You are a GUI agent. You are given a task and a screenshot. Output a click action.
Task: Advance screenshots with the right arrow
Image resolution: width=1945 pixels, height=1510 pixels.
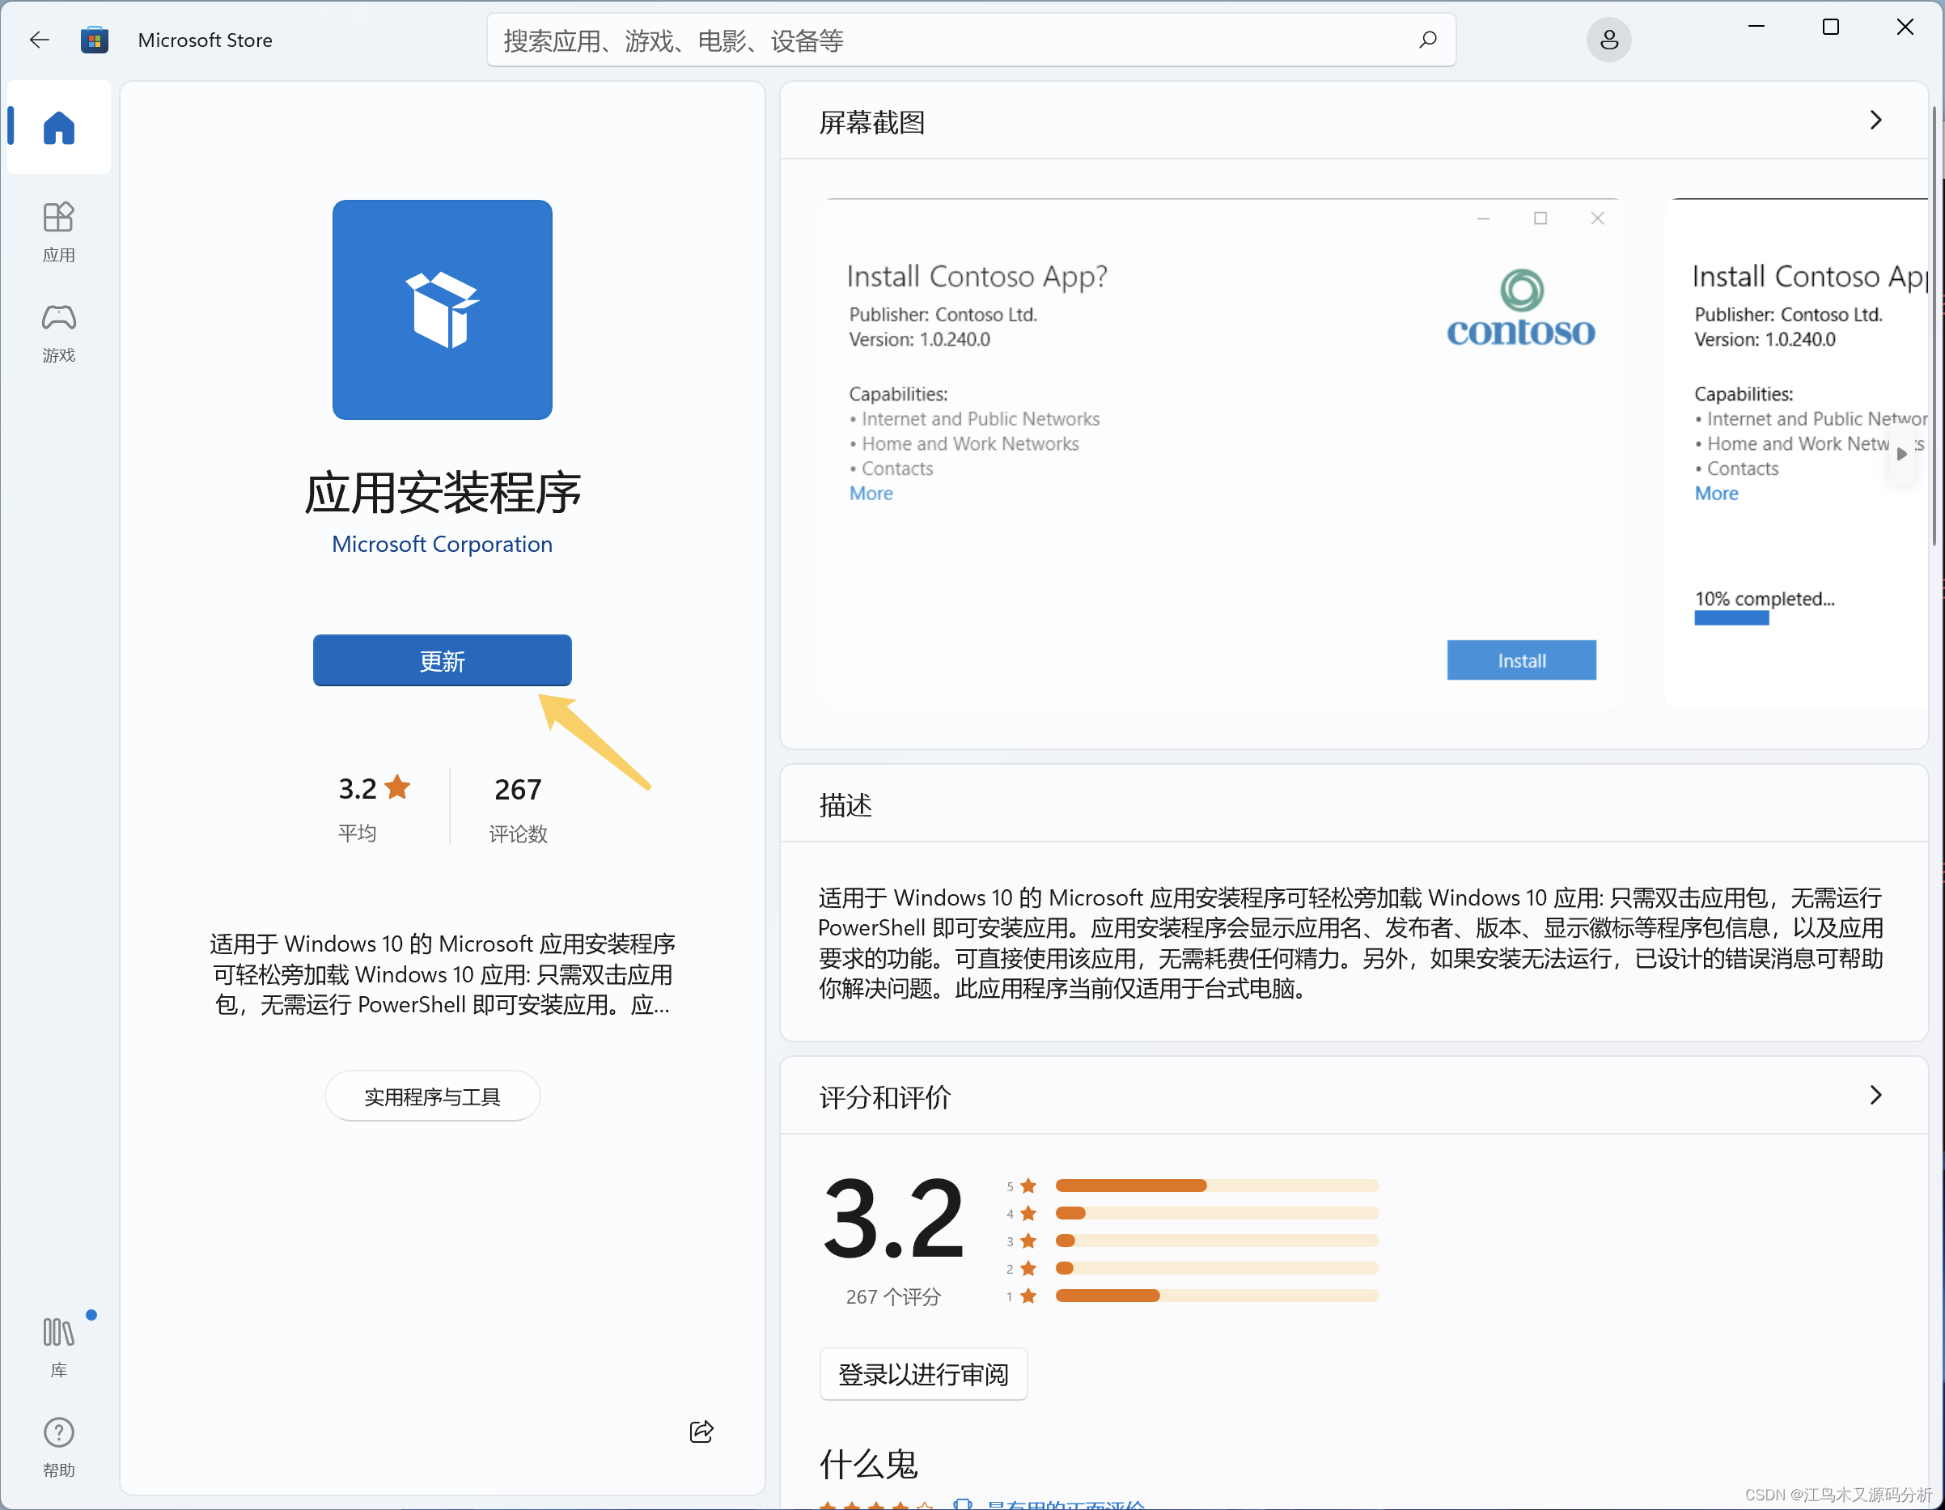[x=1901, y=453]
